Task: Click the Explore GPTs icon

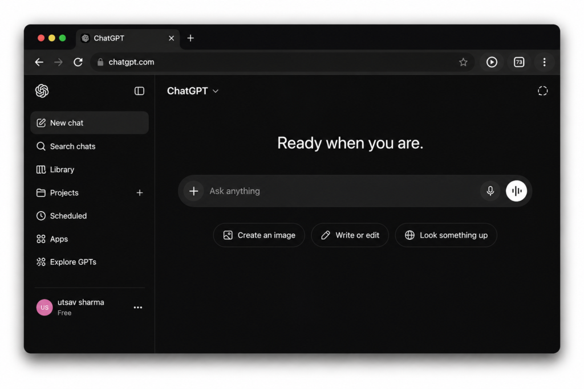Action: 41,262
